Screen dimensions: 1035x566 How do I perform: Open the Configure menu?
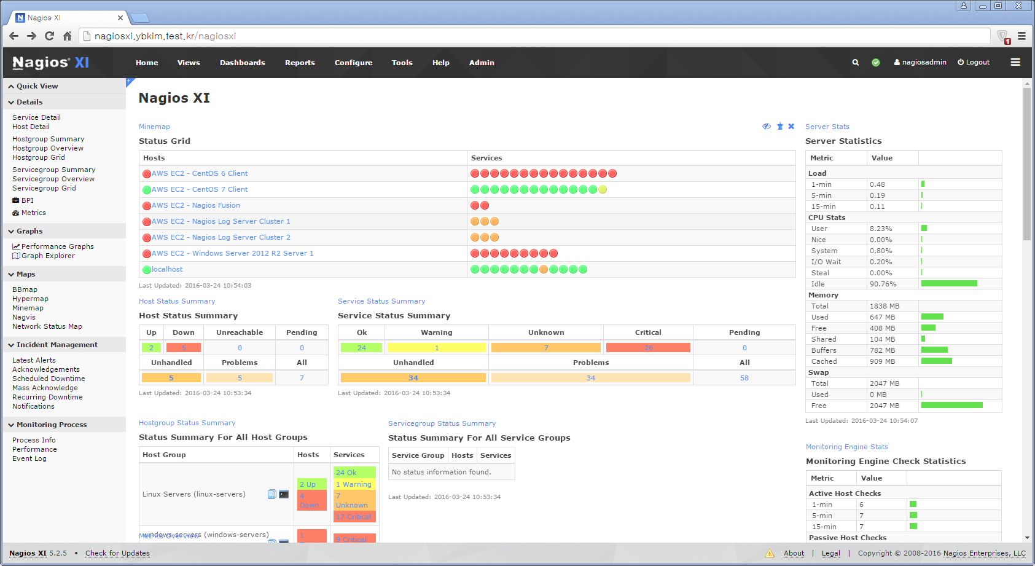click(353, 63)
